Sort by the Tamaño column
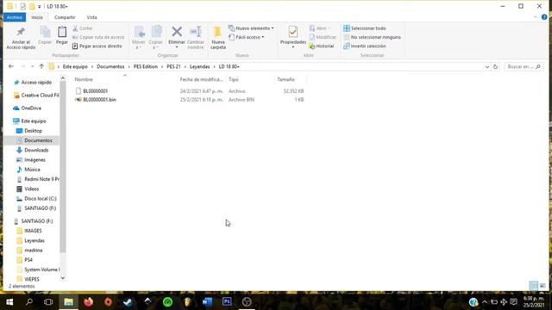 pyautogui.click(x=285, y=79)
